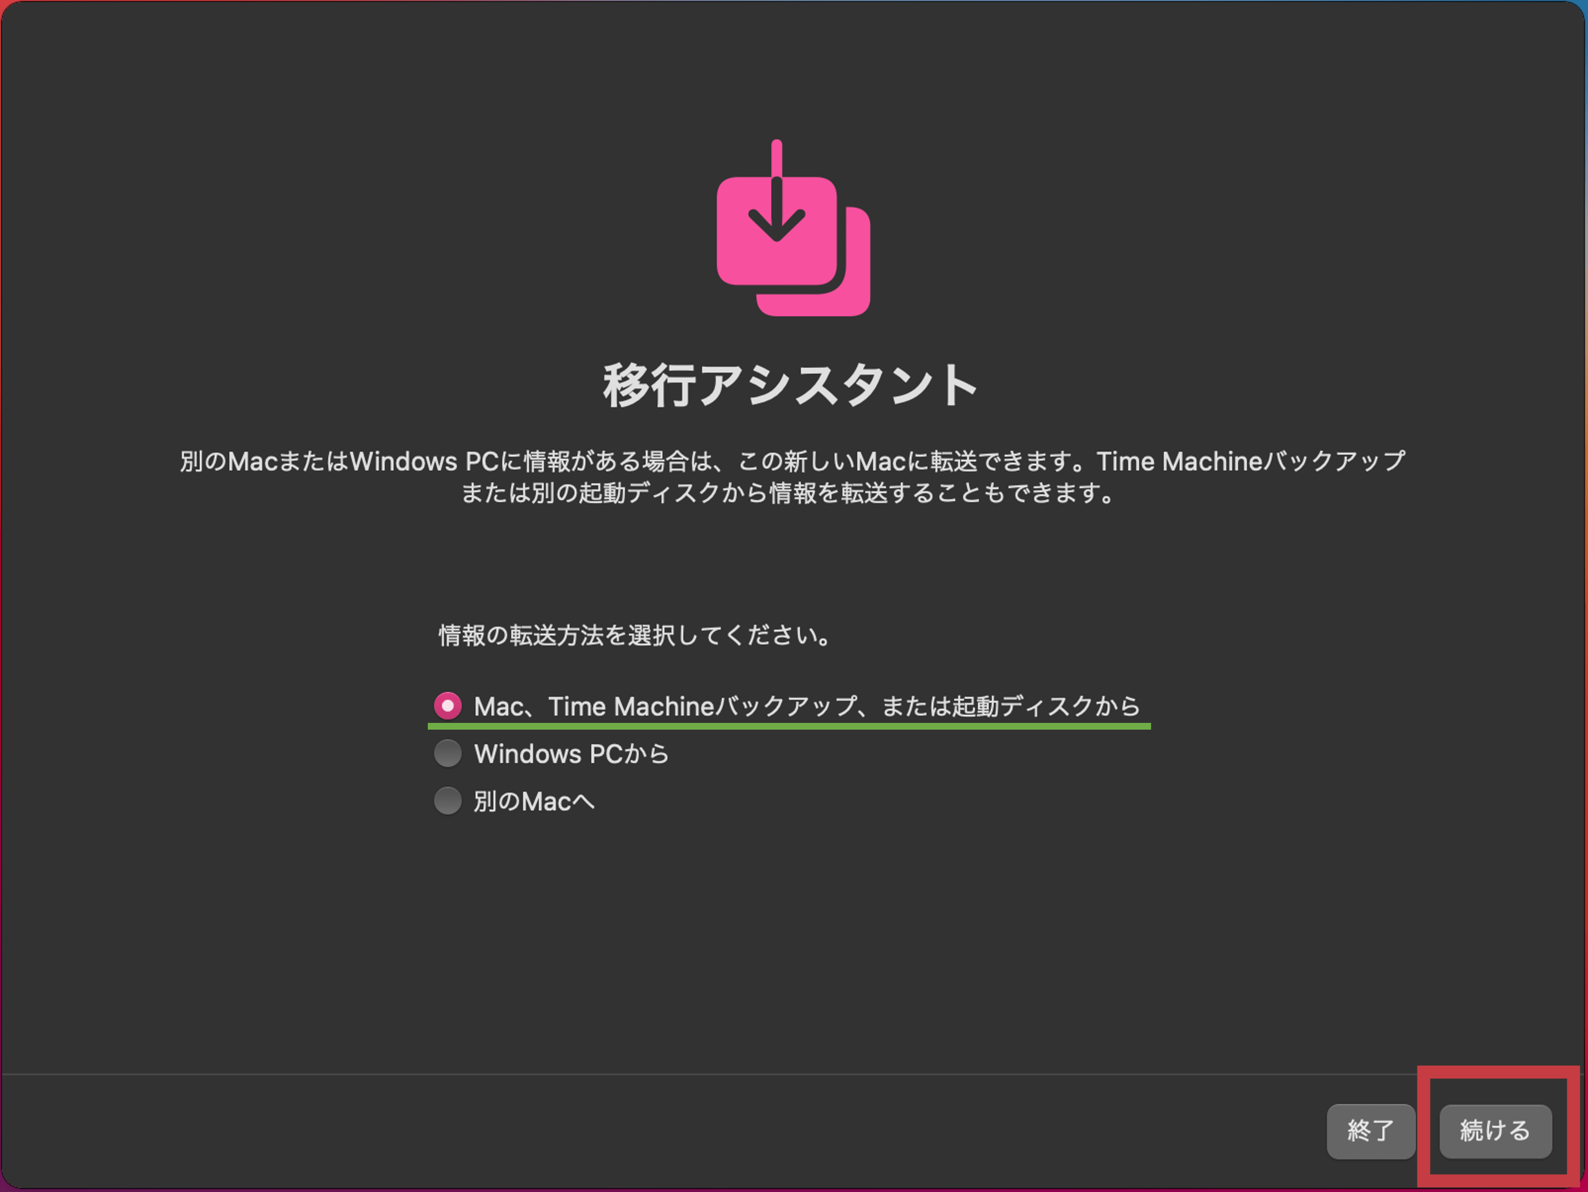Click the 終了 button
1588x1192 pixels.
[x=1371, y=1131]
